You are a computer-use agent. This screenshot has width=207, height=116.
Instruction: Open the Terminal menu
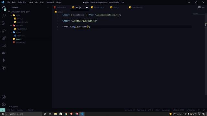pyautogui.click(x=50, y=2)
